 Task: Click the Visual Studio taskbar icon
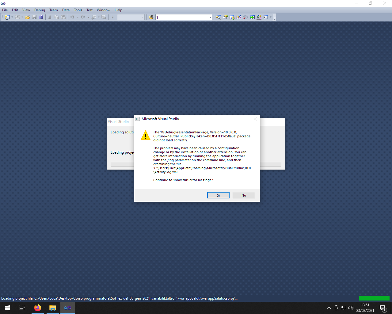[68, 308]
